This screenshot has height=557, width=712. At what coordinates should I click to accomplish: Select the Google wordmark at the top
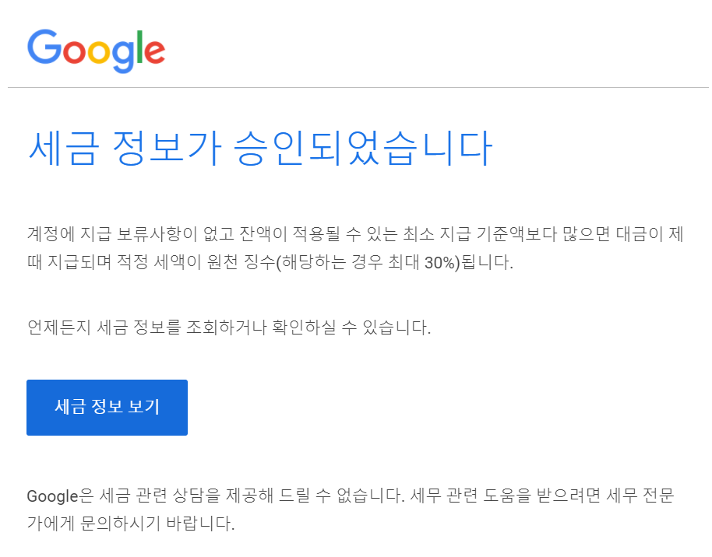click(95, 48)
